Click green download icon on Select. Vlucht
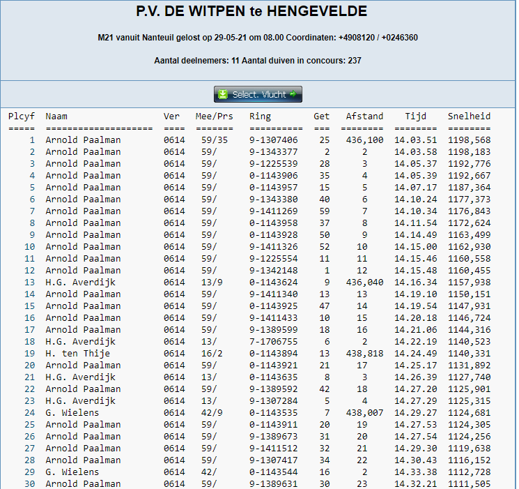 (x=223, y=94)
